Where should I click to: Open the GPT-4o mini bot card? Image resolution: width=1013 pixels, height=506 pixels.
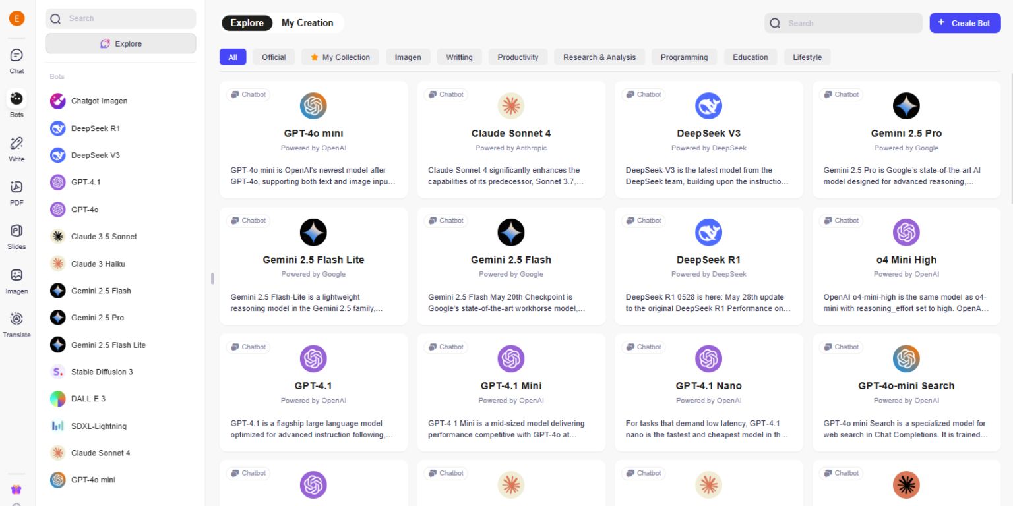tap(313, 139)
